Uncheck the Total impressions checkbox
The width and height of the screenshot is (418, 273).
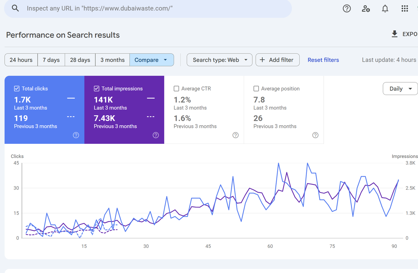tap(96, 88)
